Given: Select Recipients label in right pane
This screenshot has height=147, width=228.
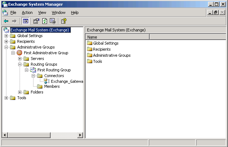Looking at the screenshot, I should (x=102, y=49).
